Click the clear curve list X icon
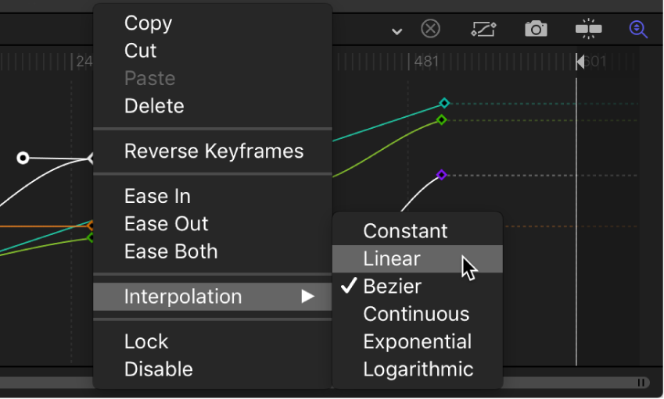 (430, 29)
